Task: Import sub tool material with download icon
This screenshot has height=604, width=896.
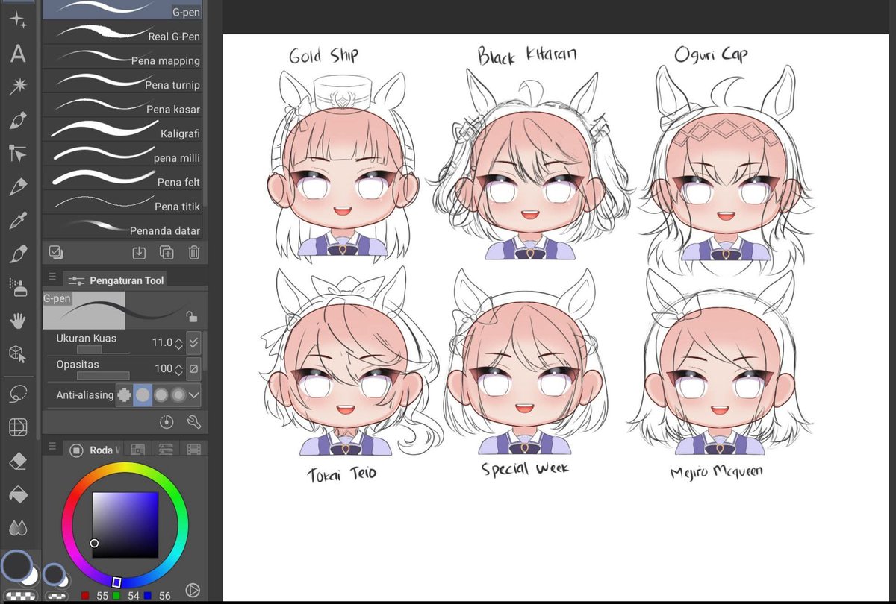Action: pos(139,253)
